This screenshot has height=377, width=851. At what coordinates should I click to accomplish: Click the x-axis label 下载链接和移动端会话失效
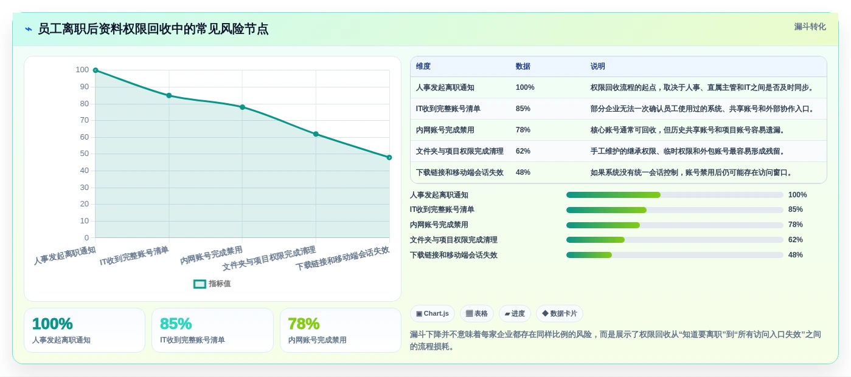342,258
